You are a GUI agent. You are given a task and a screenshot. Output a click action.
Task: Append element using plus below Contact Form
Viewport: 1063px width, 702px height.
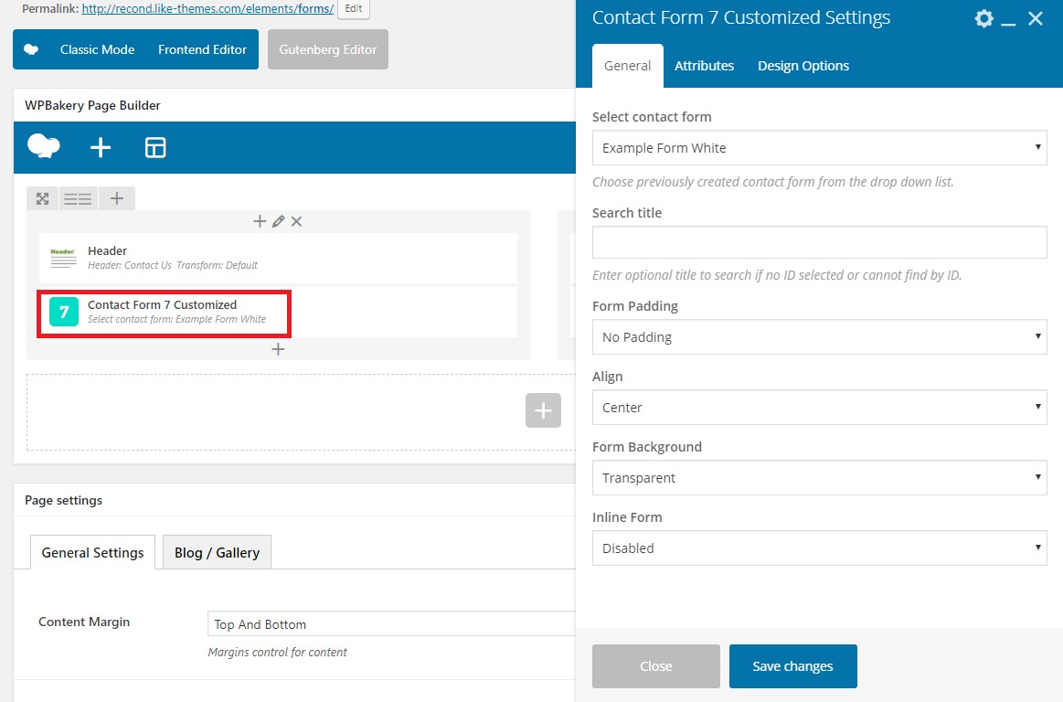[278, 348]
